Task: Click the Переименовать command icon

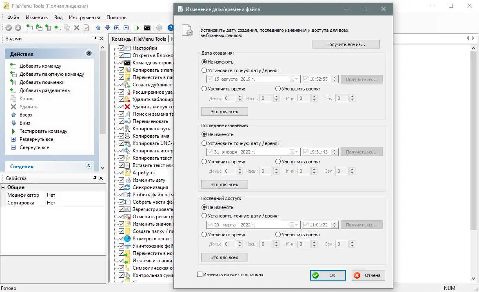Action: pyautogui.click(x=128, y=121)
